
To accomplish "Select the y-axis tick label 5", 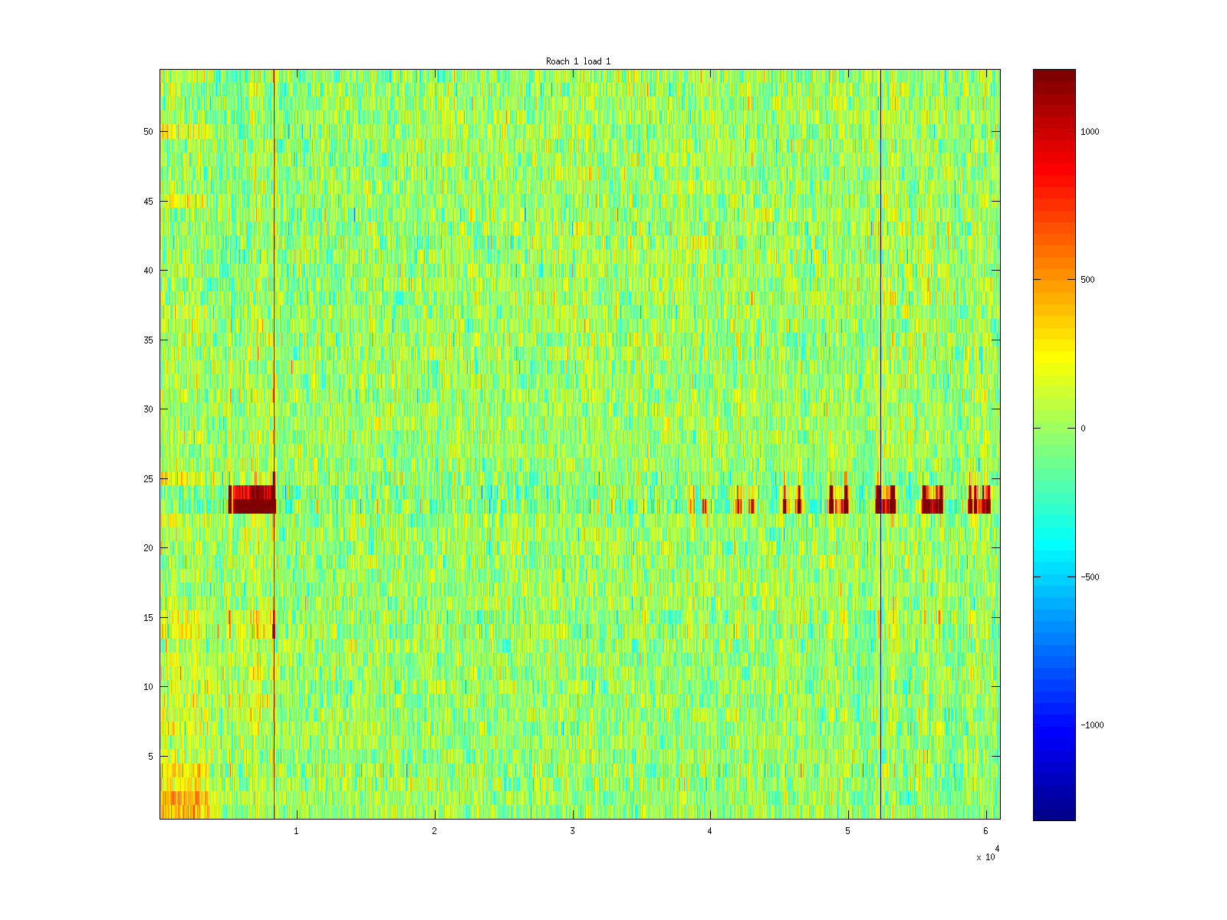I will coord(150,757).
